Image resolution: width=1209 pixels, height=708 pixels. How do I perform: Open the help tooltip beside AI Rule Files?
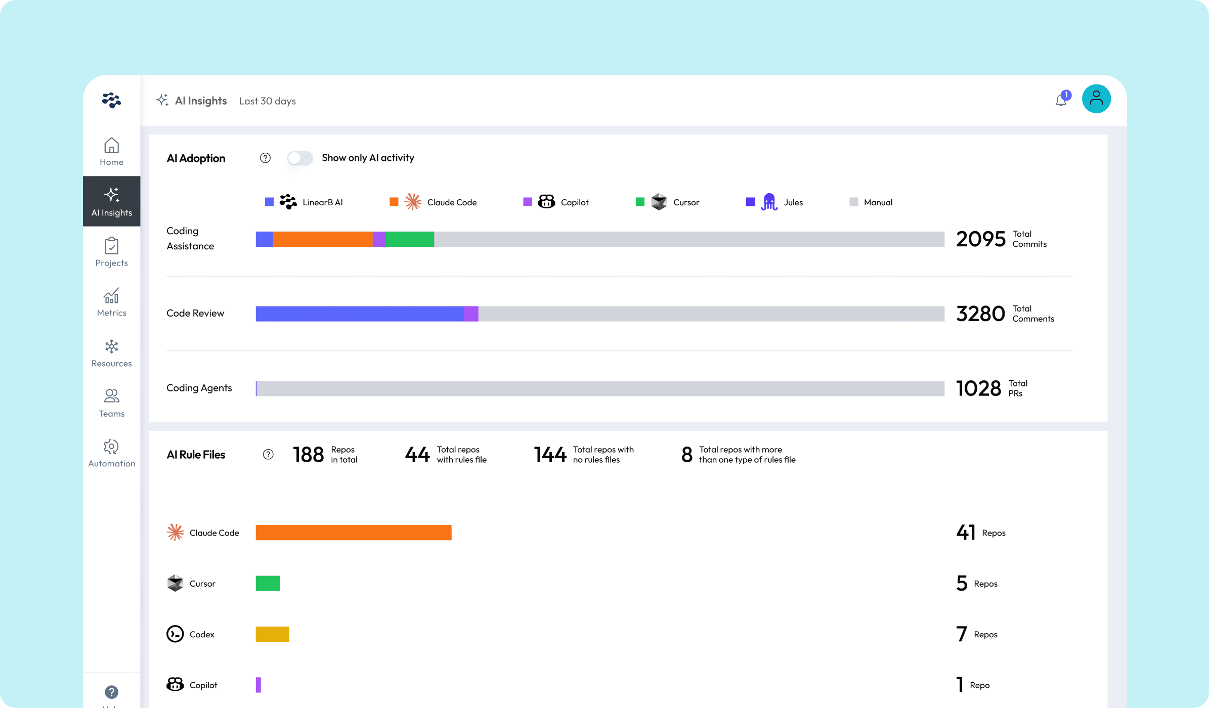pyautogui.click(x=268, y=455)
